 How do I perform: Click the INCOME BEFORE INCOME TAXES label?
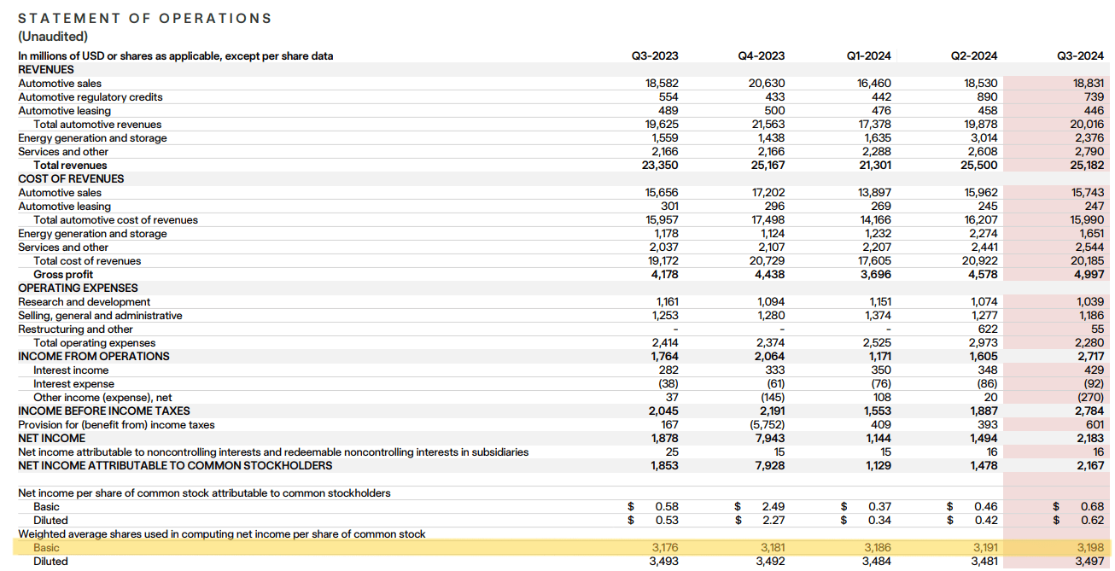pos(104,411)
